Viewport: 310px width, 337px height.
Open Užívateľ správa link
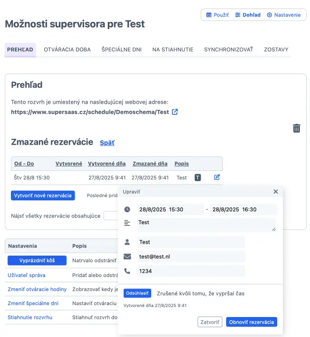pyautogui.click(x=27, y=275)
